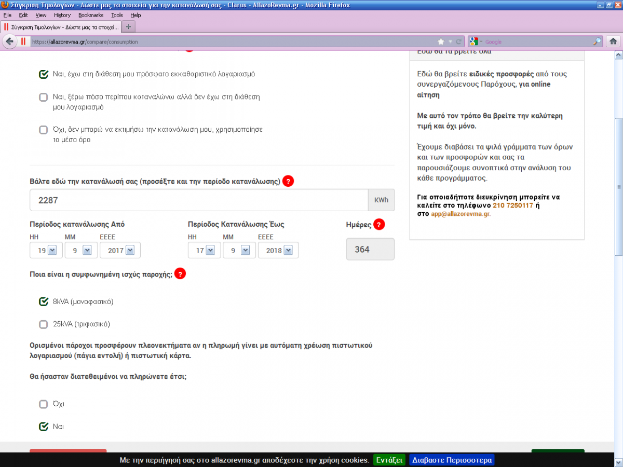Click the Firefox logo in the title bar
The height and width of the screenshot is (467, 623).
point(5,5)
